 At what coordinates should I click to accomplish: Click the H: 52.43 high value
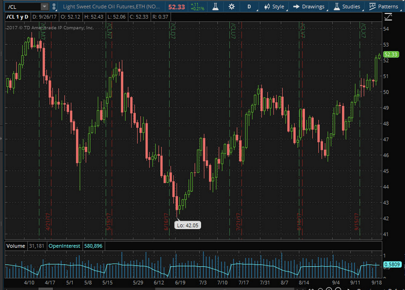coord(94,17)
